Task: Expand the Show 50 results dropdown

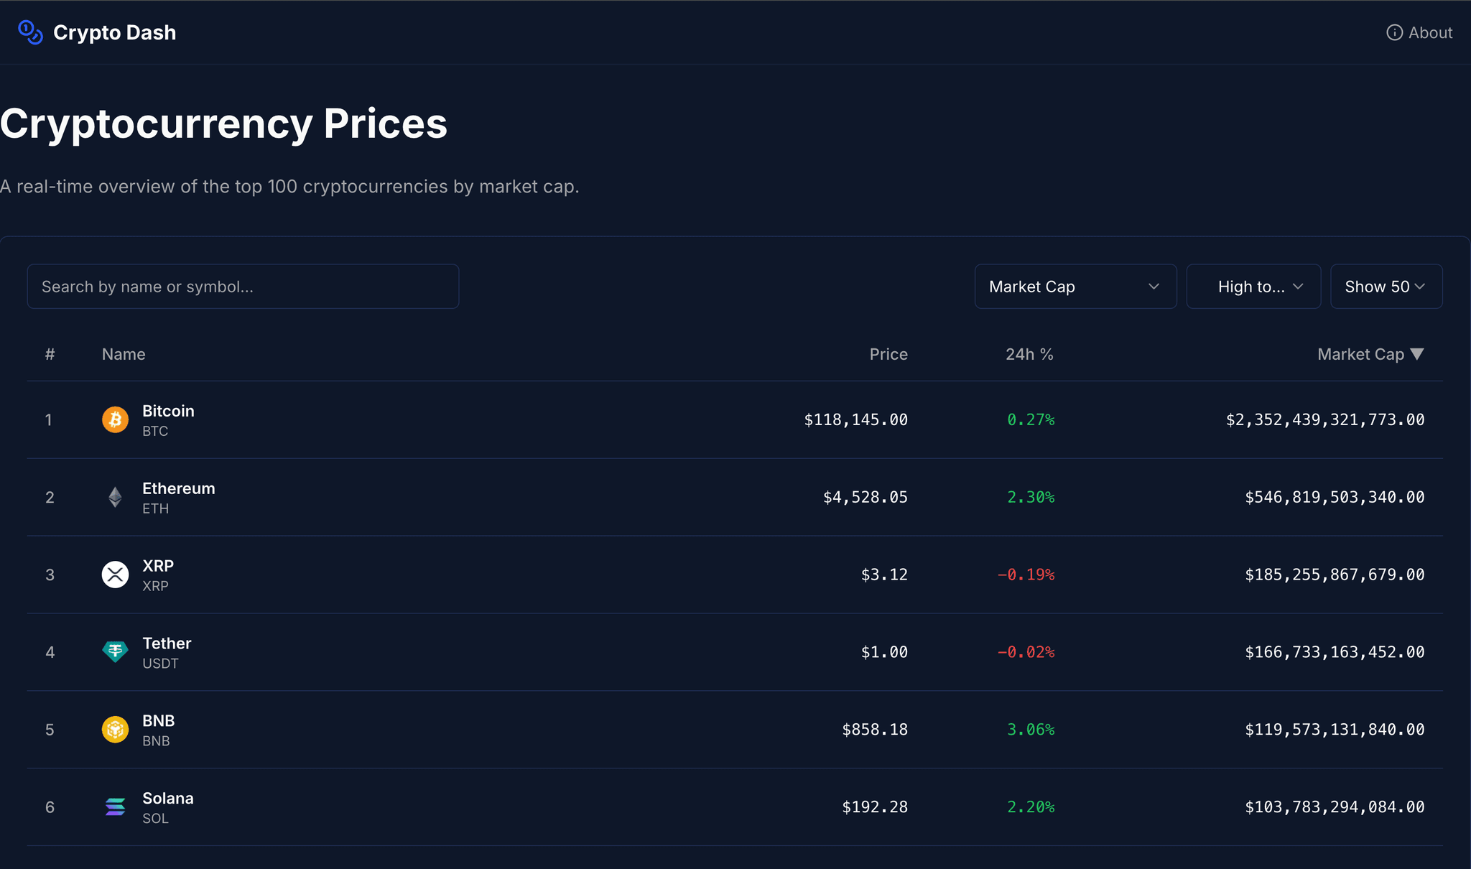Action: pyautogui.click(x=1386, y=286)
